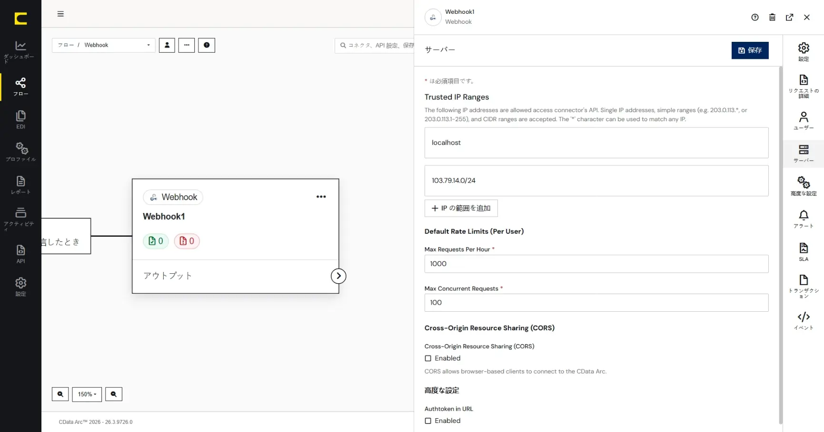Open the ダッシュボード dashboard sidebar item
Screen dimensions: 824x432
tap(20, 52)
